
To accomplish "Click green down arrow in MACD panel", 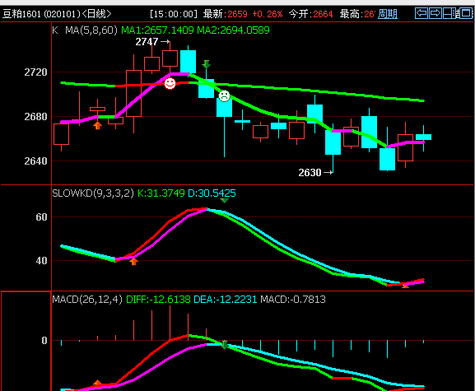I will 225,345.
